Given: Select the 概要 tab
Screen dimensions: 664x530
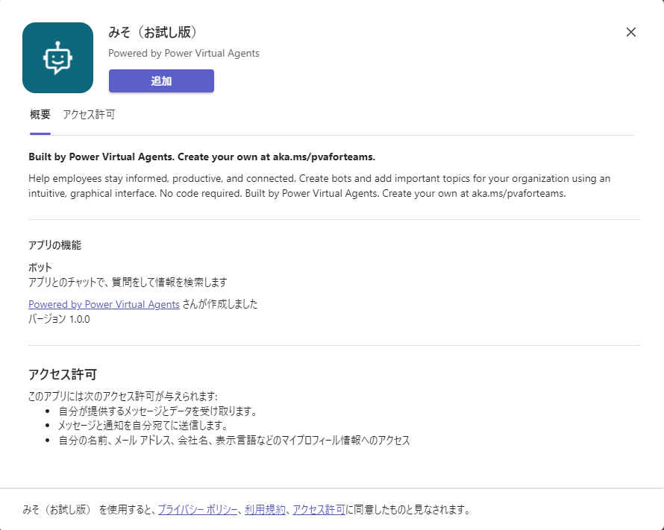Looking at the screenshot, I should 40,115.
